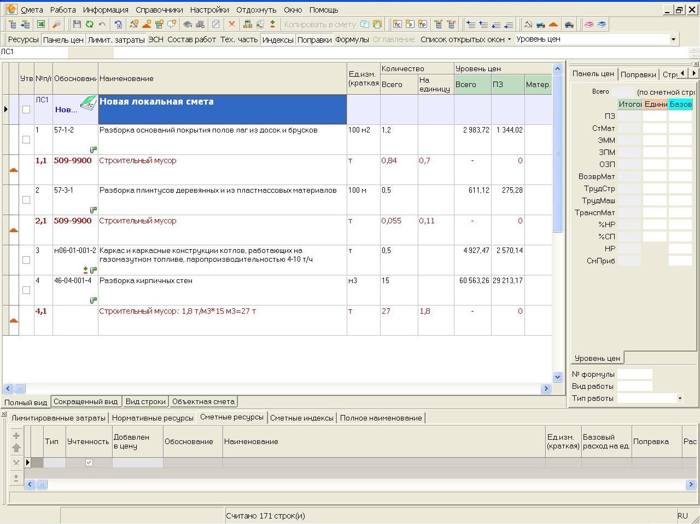Click the pink books icon
This screenshot has width=700, height=524.
[588, 24]
